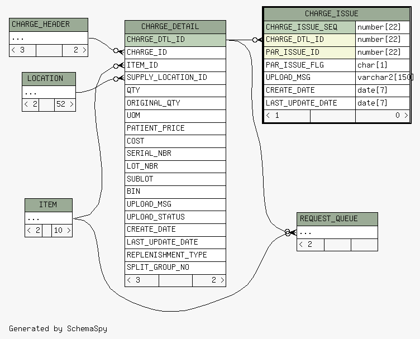Select the UPLOAD_STATUS column
The image size is (420, 339).
point(175,217)
